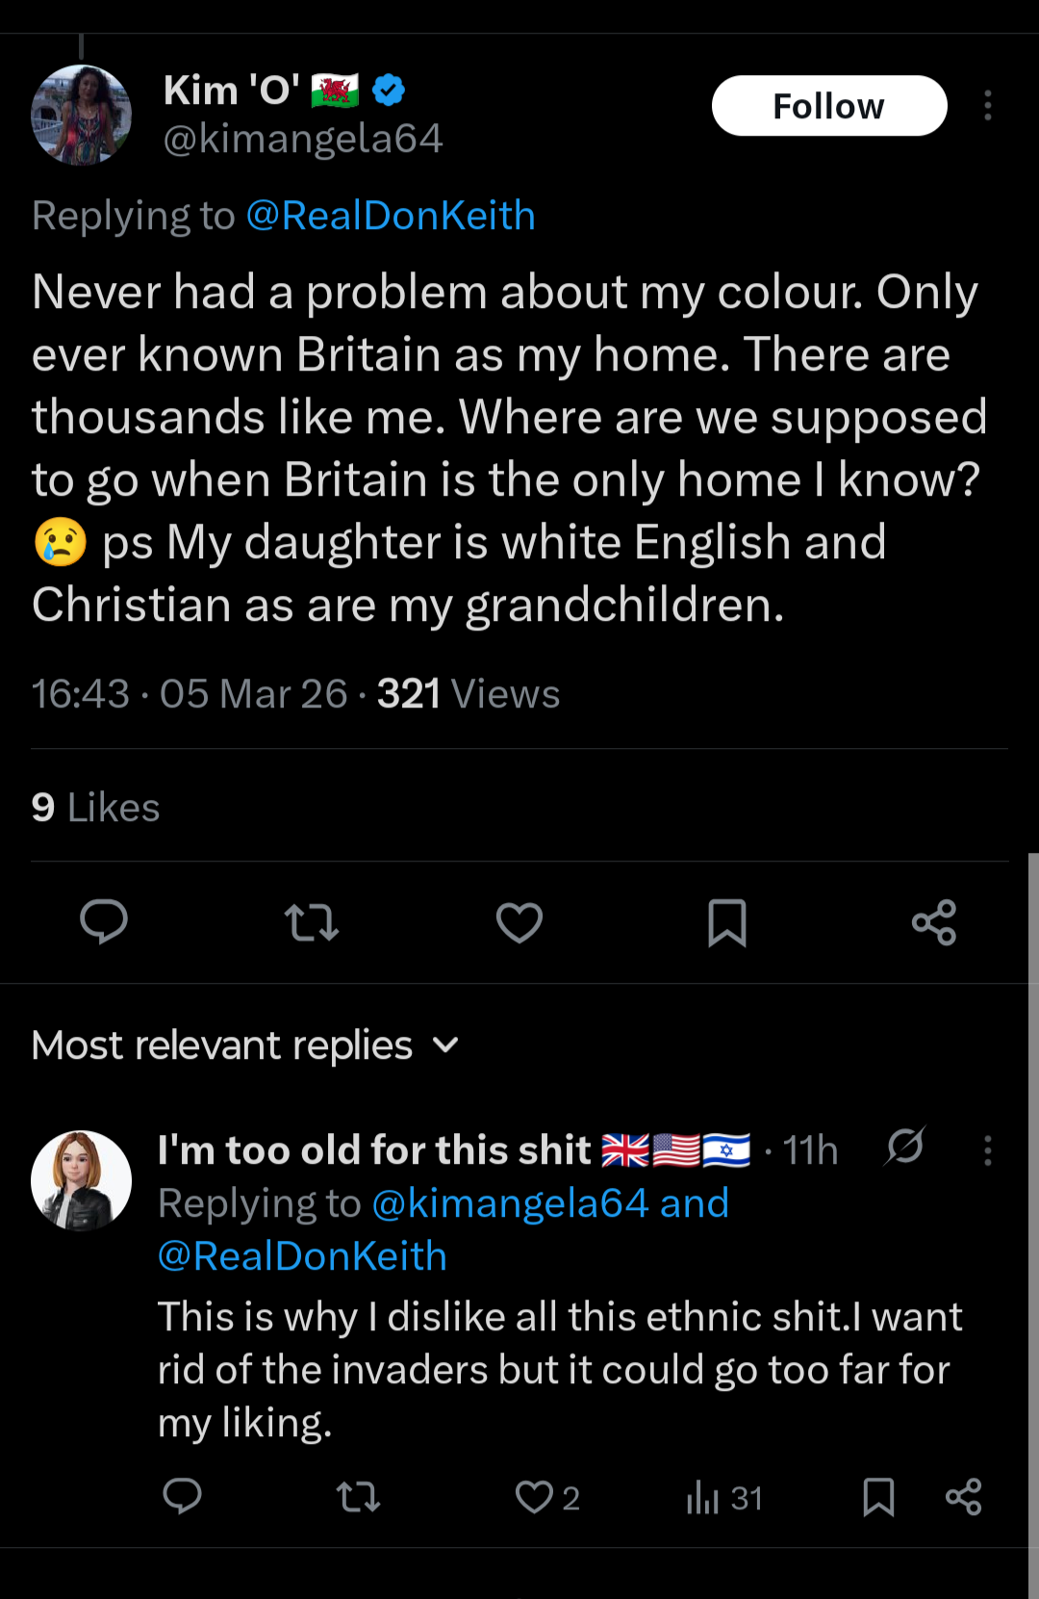1039x1599 pixels.
Task: Repost the reply about invaders
Action: tap(359, 1497)
